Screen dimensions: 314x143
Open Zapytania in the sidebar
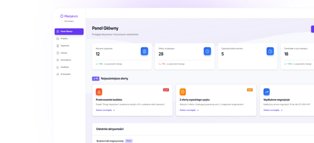point(69,46)
